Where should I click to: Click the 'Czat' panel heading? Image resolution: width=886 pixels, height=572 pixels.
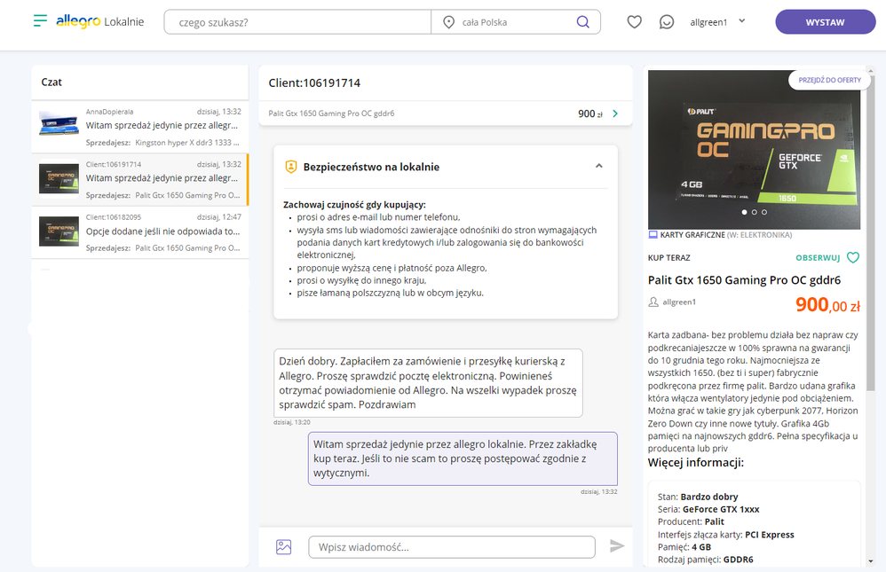pos(51,82)
